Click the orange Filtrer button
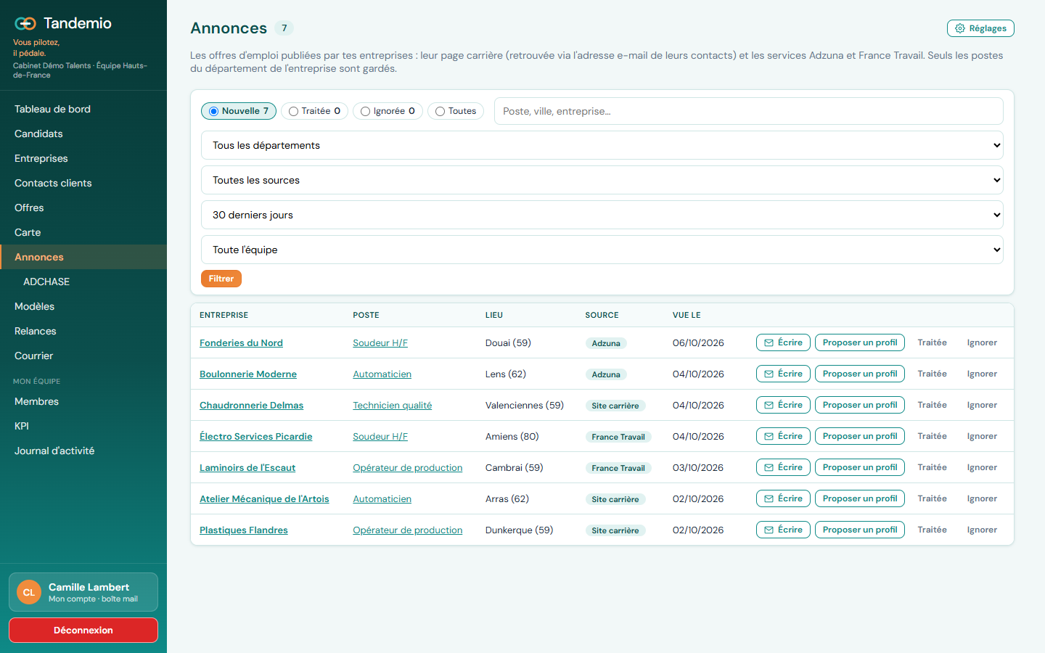The width and height of the screenshot is (1045, 653). (221, 279)
